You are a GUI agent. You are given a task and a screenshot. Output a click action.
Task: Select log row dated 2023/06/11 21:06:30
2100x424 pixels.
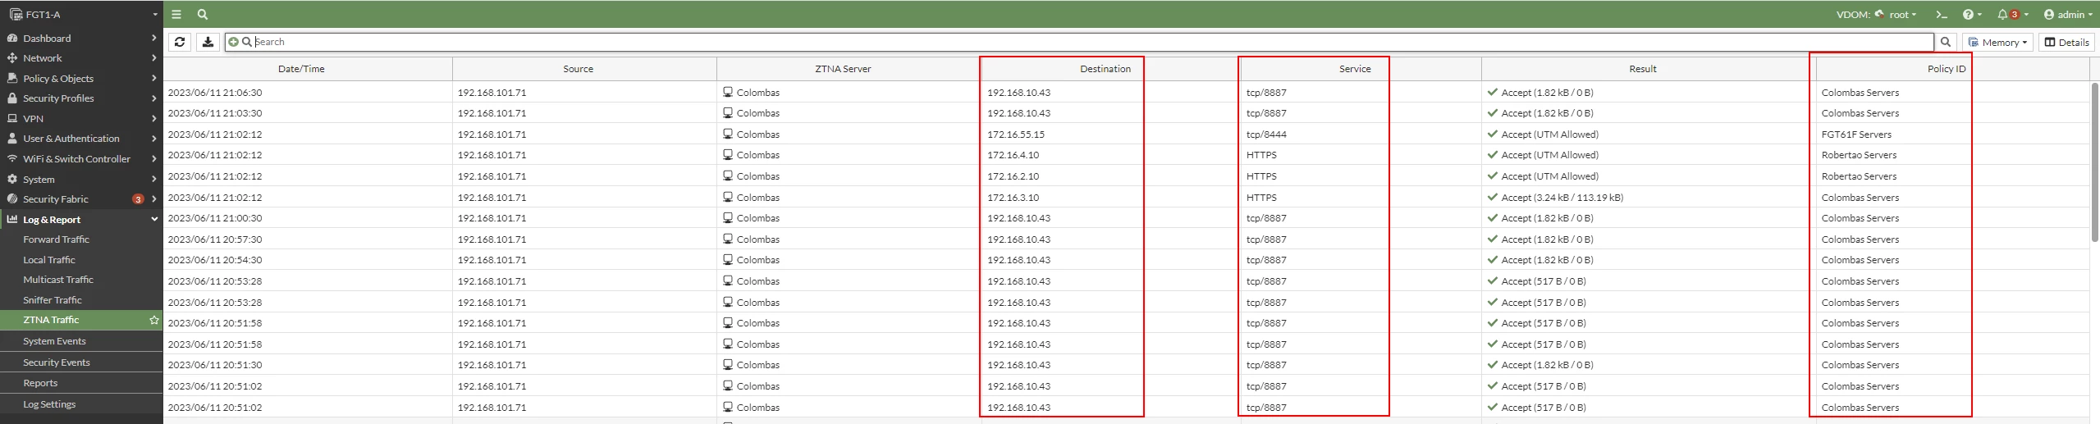pyautogui.click(x=1126, y=93)
